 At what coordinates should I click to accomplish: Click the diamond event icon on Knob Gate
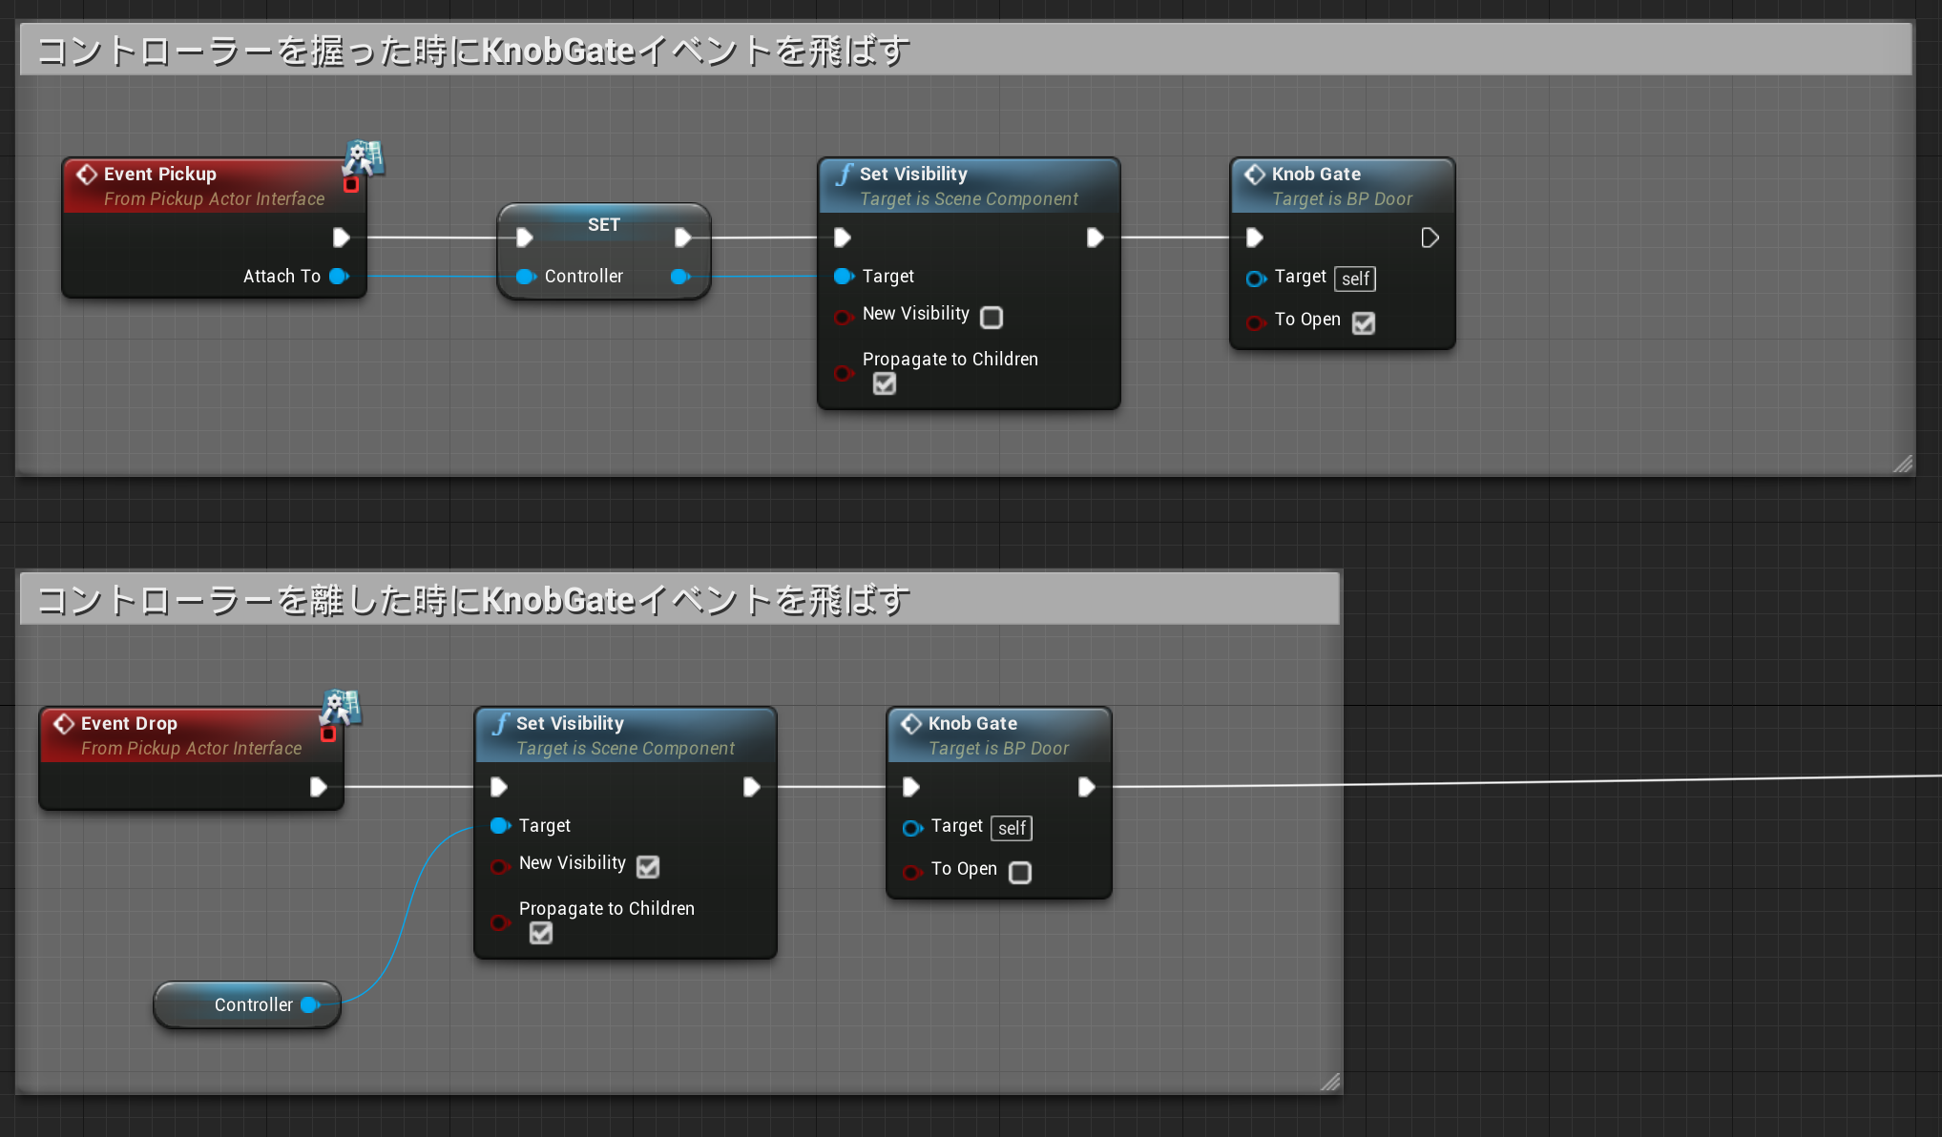coord(1254,174)
